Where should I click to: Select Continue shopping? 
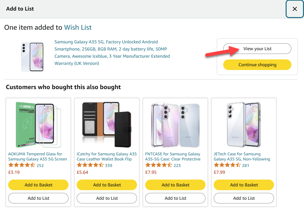257,65
